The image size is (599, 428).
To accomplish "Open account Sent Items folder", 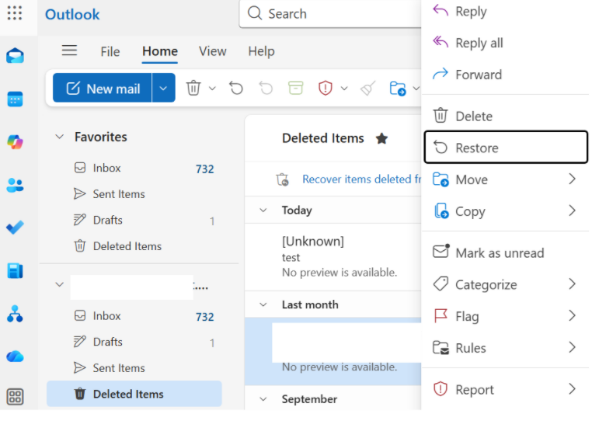I will [x=134, y=368].
